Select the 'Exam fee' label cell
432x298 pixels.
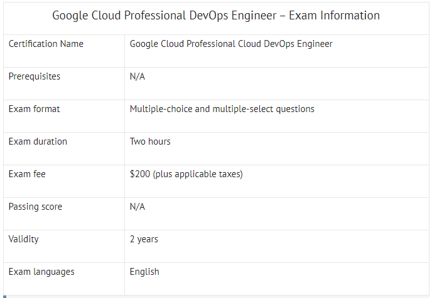(x=27, y=174)
